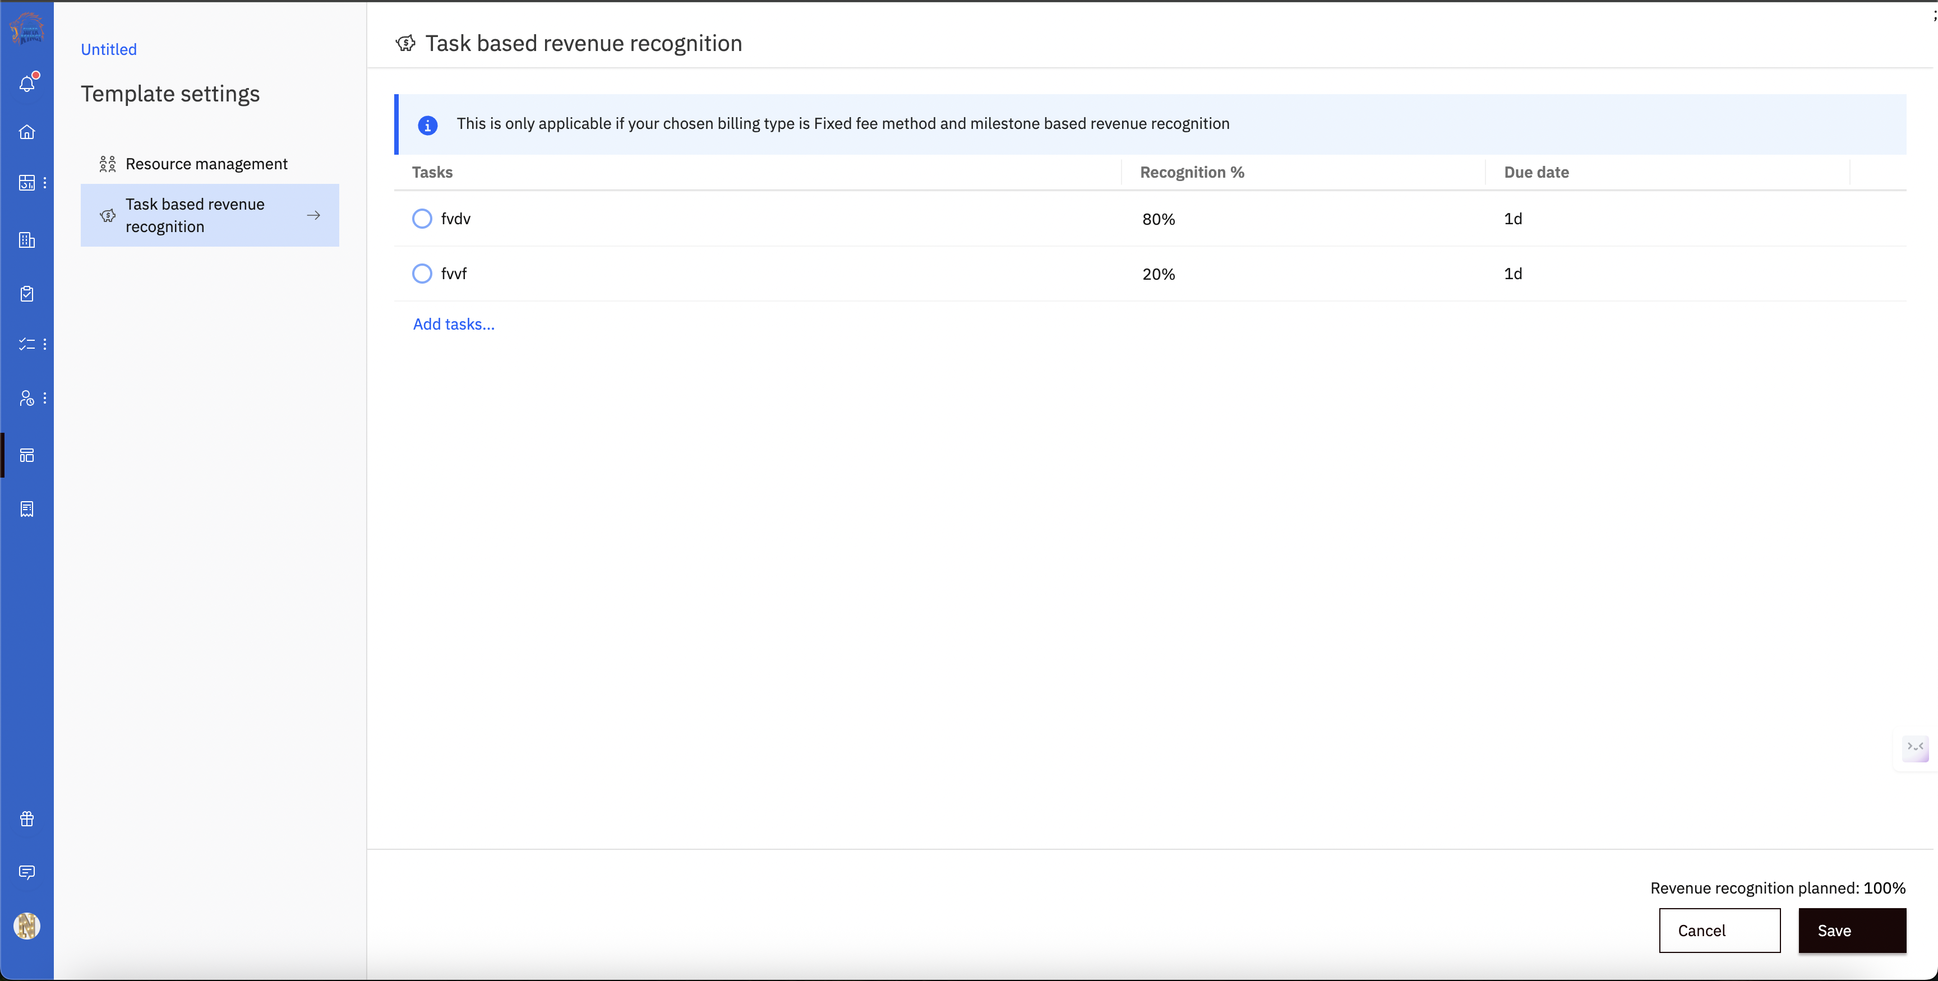The width and height of the screenshot is (1938, 981).
Task: Select Task based revenue recognition menu item
Action: [209, 215]
